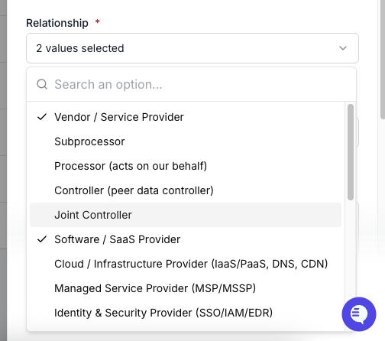Open the chat support bubble icon
The height and width of the screenshot is (341, 385).
click(359, 314)
